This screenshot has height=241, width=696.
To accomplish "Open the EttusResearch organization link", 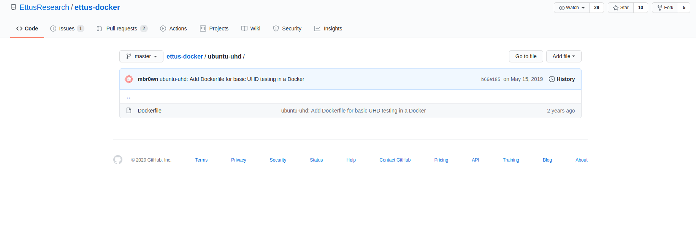I will click(44, 7).
